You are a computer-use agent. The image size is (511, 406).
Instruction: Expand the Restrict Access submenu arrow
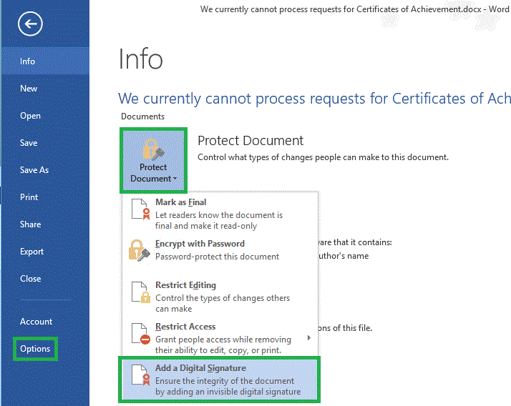tap(309, 337)
